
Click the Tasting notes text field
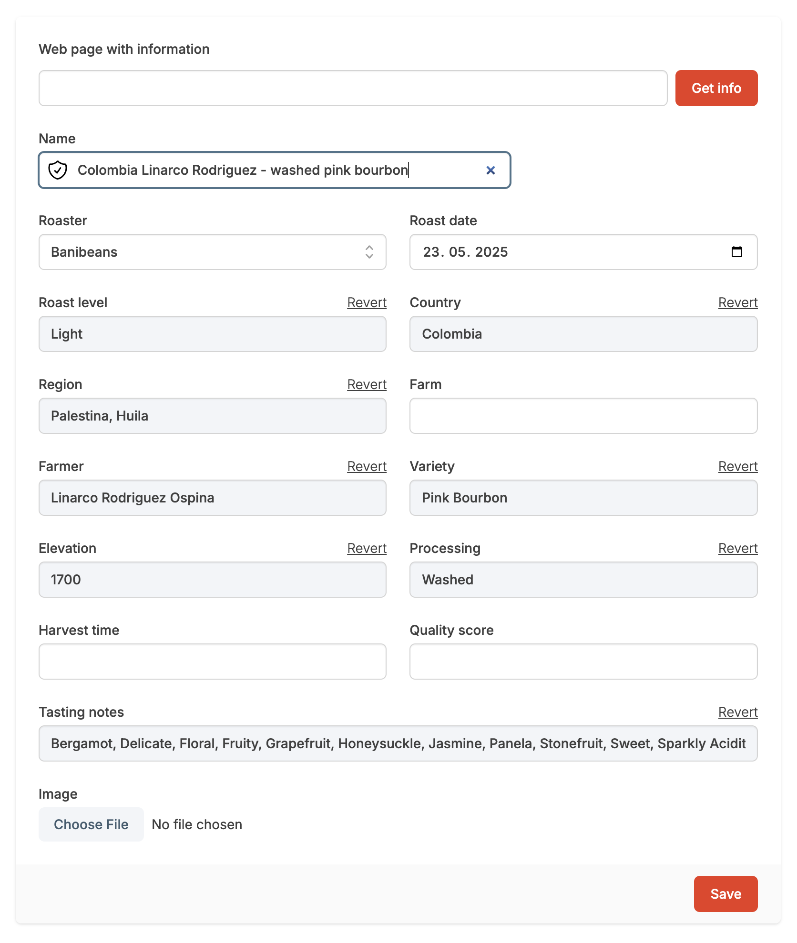point(398,743)
